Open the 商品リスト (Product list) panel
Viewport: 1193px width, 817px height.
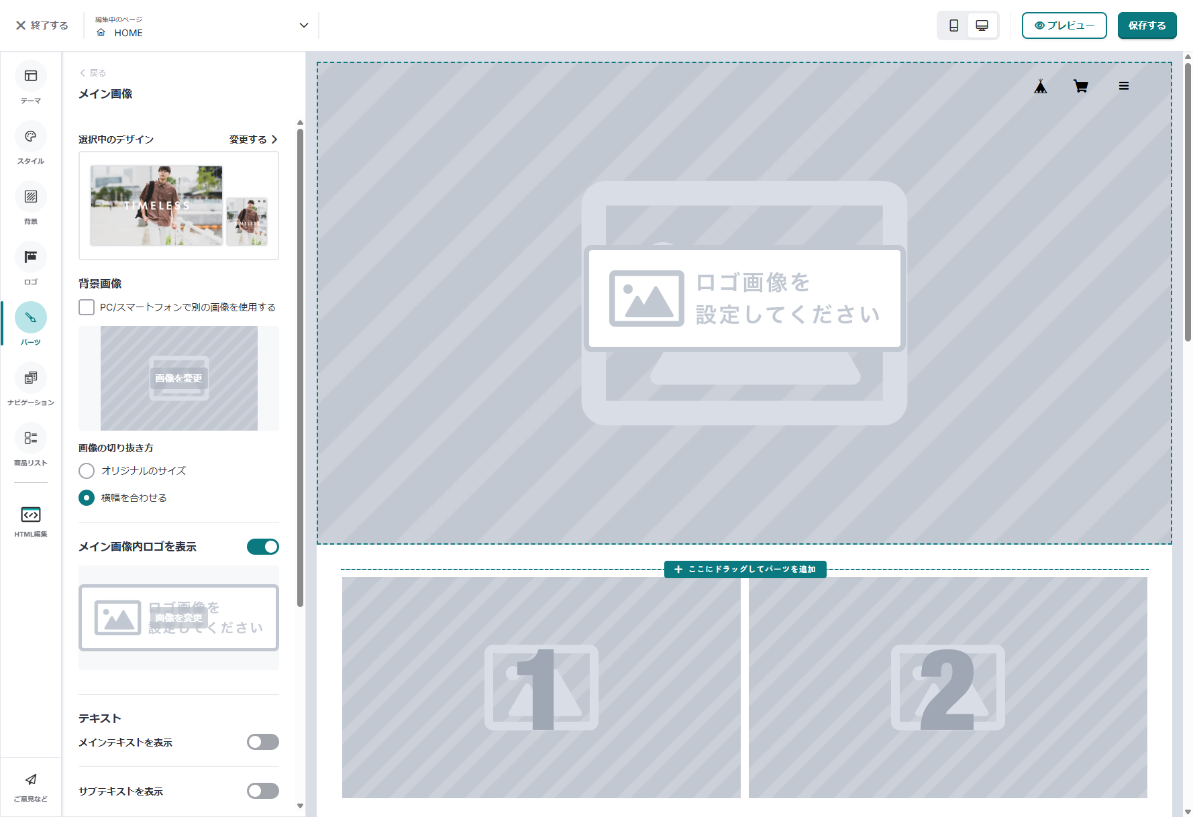[x=31, y=439]
